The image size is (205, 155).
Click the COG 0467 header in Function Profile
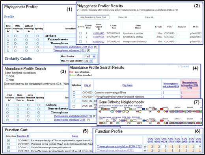coord(150,140)
